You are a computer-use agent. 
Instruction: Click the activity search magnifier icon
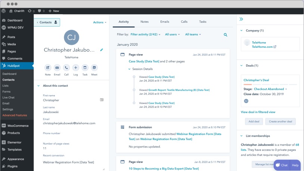click(x=225, y=35)
